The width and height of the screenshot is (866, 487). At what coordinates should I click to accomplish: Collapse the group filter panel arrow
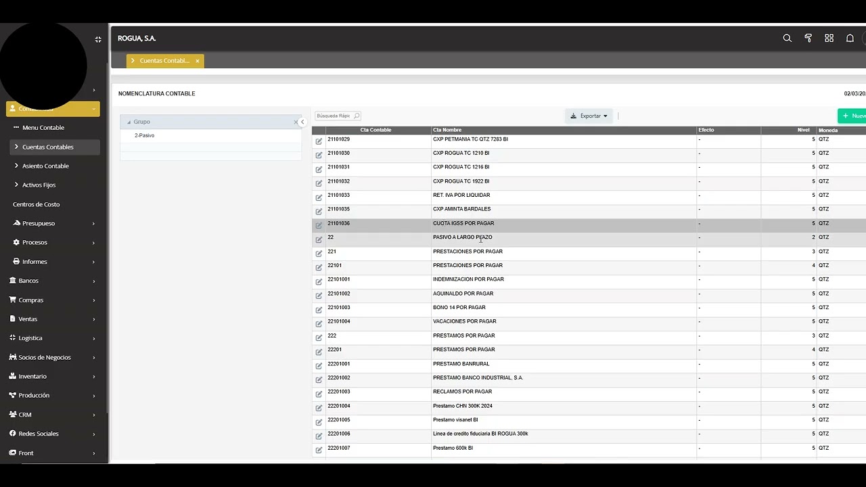(x=302, y=122)
